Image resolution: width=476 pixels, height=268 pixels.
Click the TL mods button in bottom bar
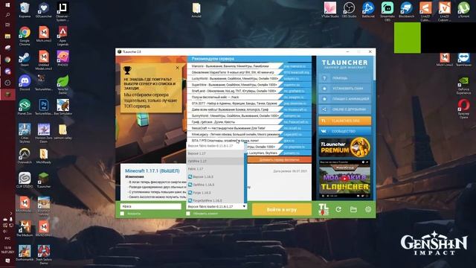point(324,209)
